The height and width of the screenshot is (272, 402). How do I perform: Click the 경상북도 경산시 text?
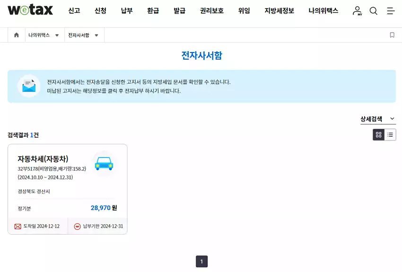coord(34,192)
